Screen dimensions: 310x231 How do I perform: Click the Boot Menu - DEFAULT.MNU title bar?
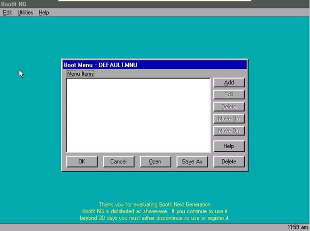[155, 65]
